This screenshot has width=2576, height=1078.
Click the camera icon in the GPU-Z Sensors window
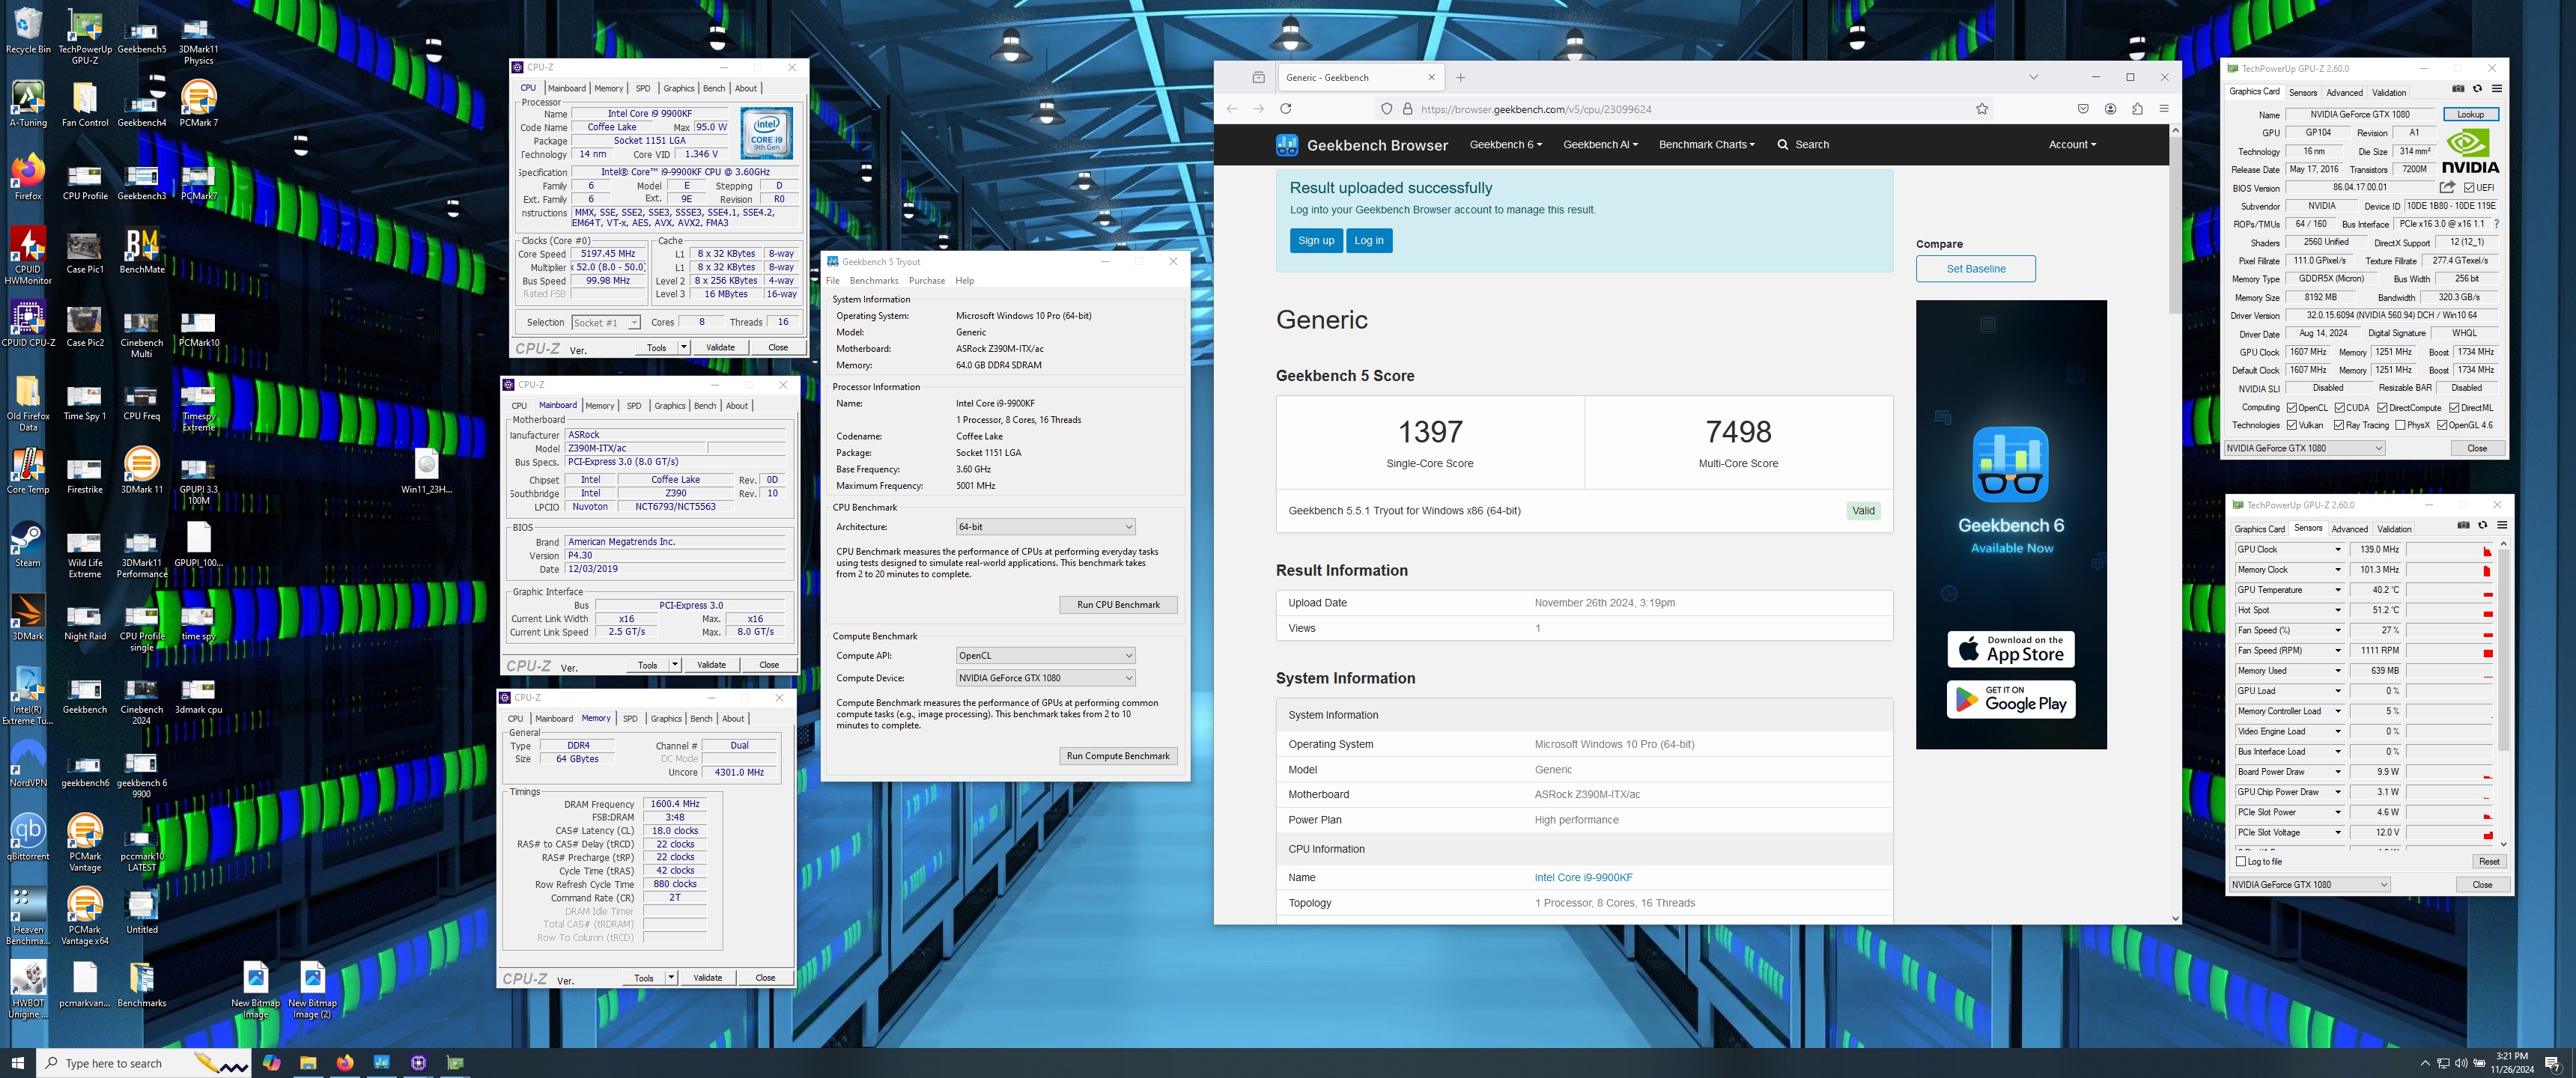[2463, 525]
